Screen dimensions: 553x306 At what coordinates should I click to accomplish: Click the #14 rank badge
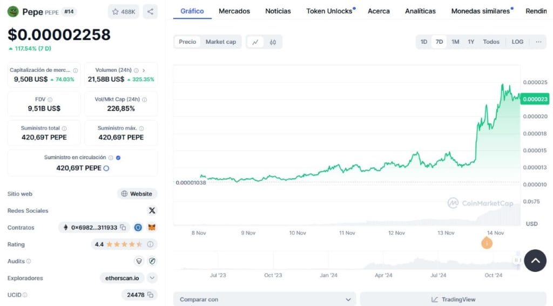[69, 12]
